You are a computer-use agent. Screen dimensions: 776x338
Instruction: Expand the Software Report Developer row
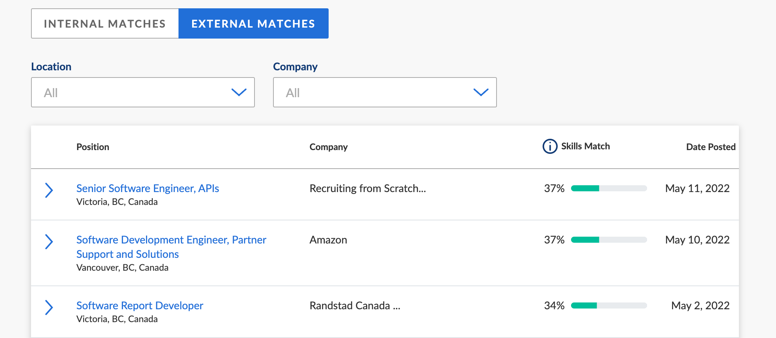tap(49, 307)
